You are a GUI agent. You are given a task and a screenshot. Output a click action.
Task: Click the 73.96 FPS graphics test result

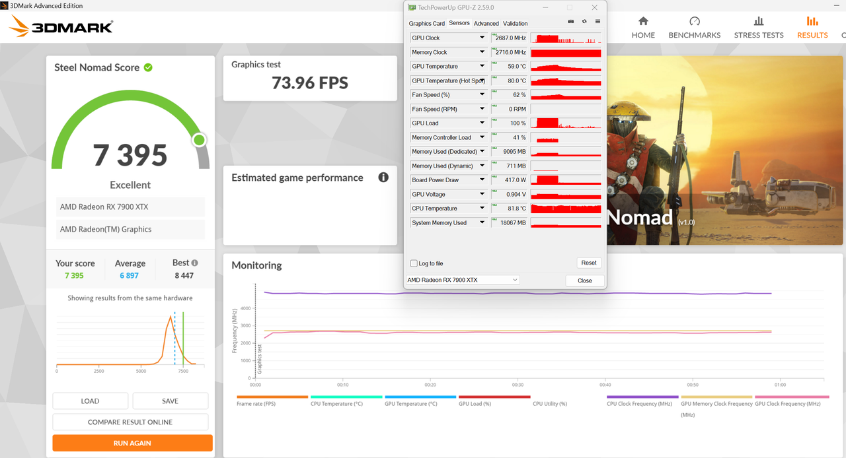tap(310, 82)
